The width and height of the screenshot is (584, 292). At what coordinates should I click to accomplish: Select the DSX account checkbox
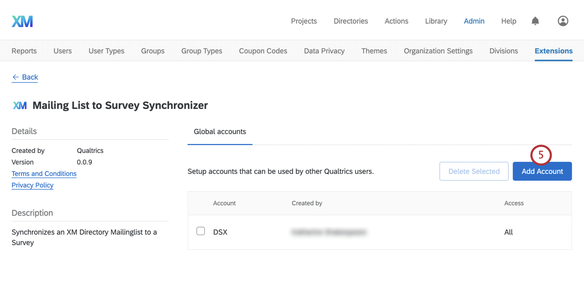coord(201,231)
